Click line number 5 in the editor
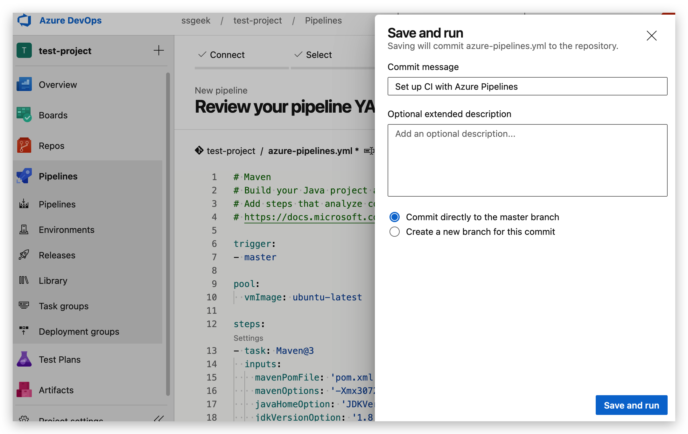 point(214,230)
